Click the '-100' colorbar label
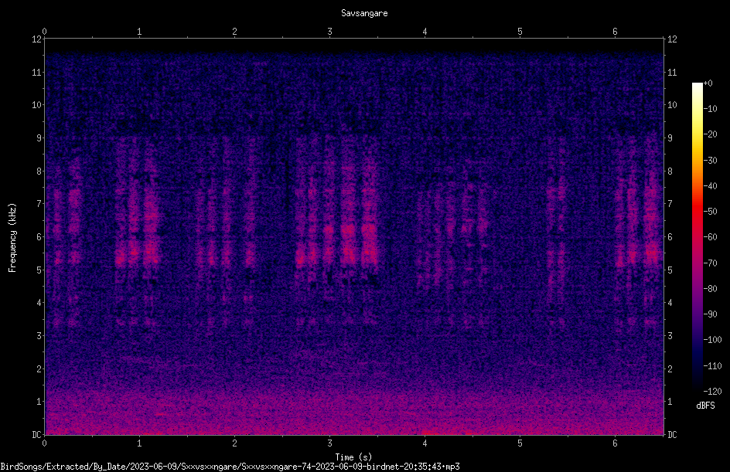The width and height of the screenshot is (730, 472). (713, 340)
